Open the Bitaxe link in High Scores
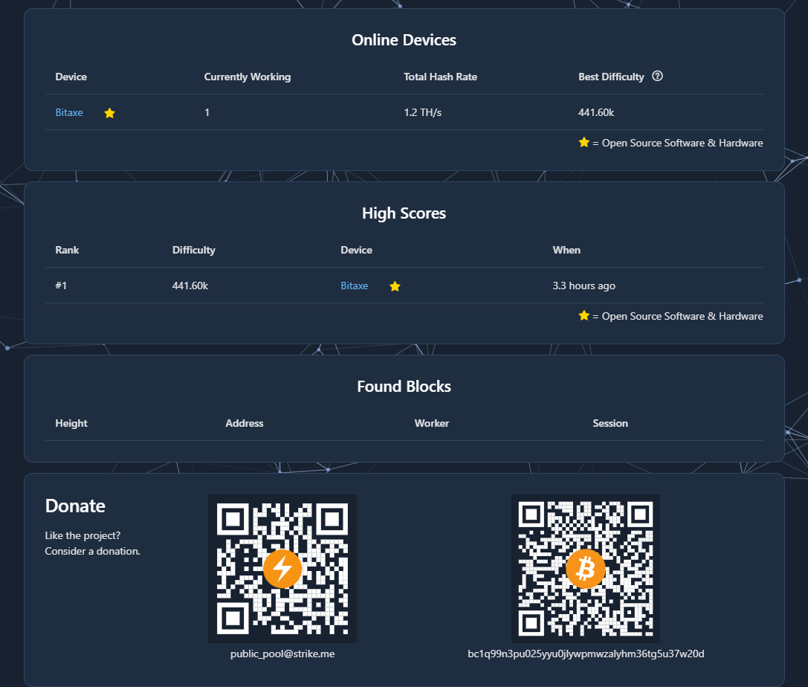Image resolution: width=808 pixels, height=687 pixels. pos(354,286)
